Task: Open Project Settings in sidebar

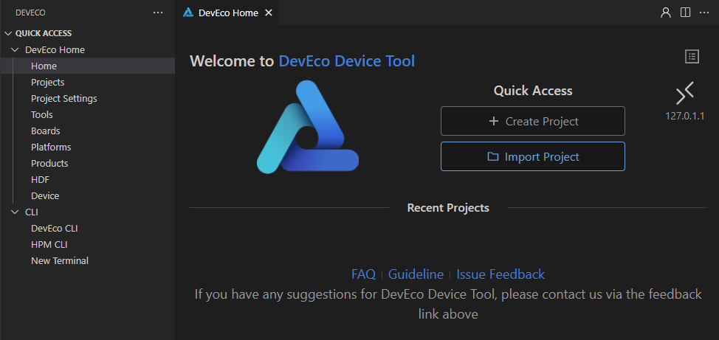Action: tap(63, 98)
